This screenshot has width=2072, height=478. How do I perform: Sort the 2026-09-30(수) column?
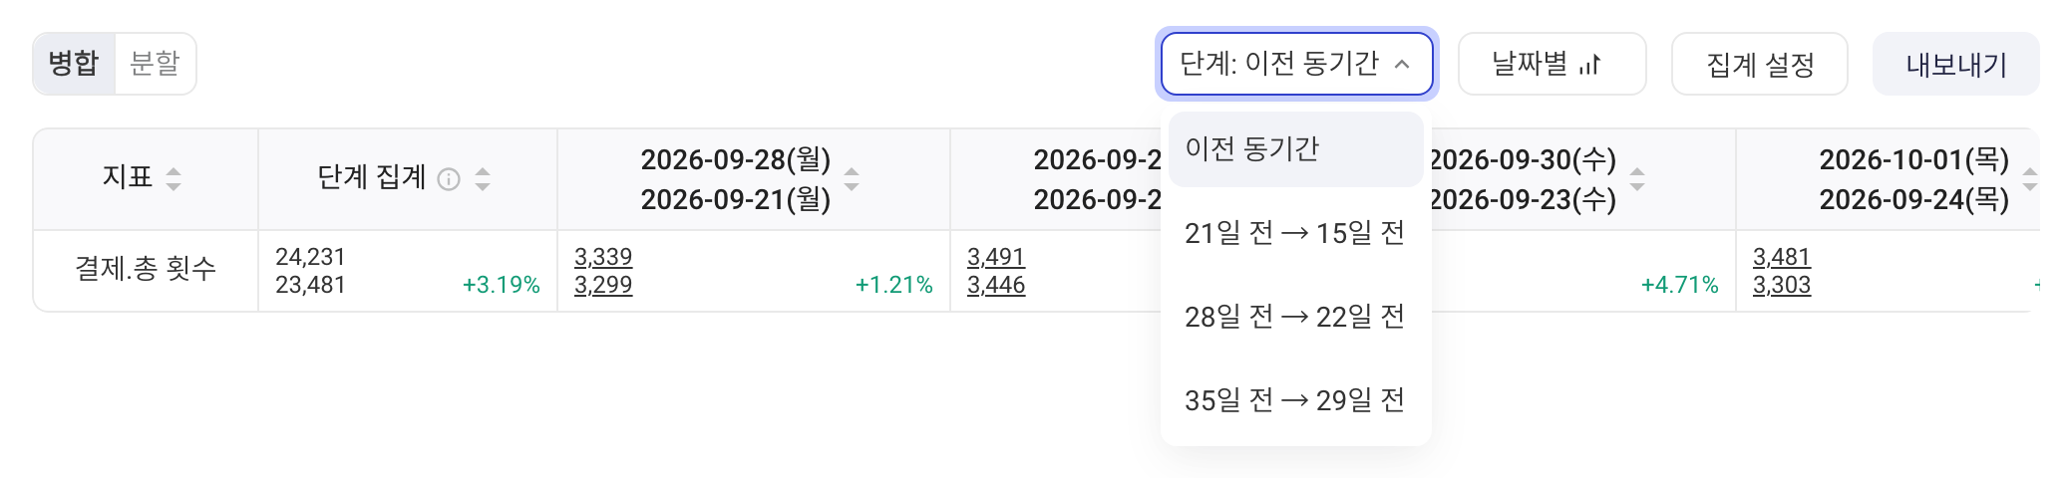click(x=1637, y=179)
